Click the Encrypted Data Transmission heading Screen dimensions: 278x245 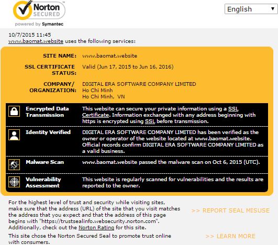(47, 112)
